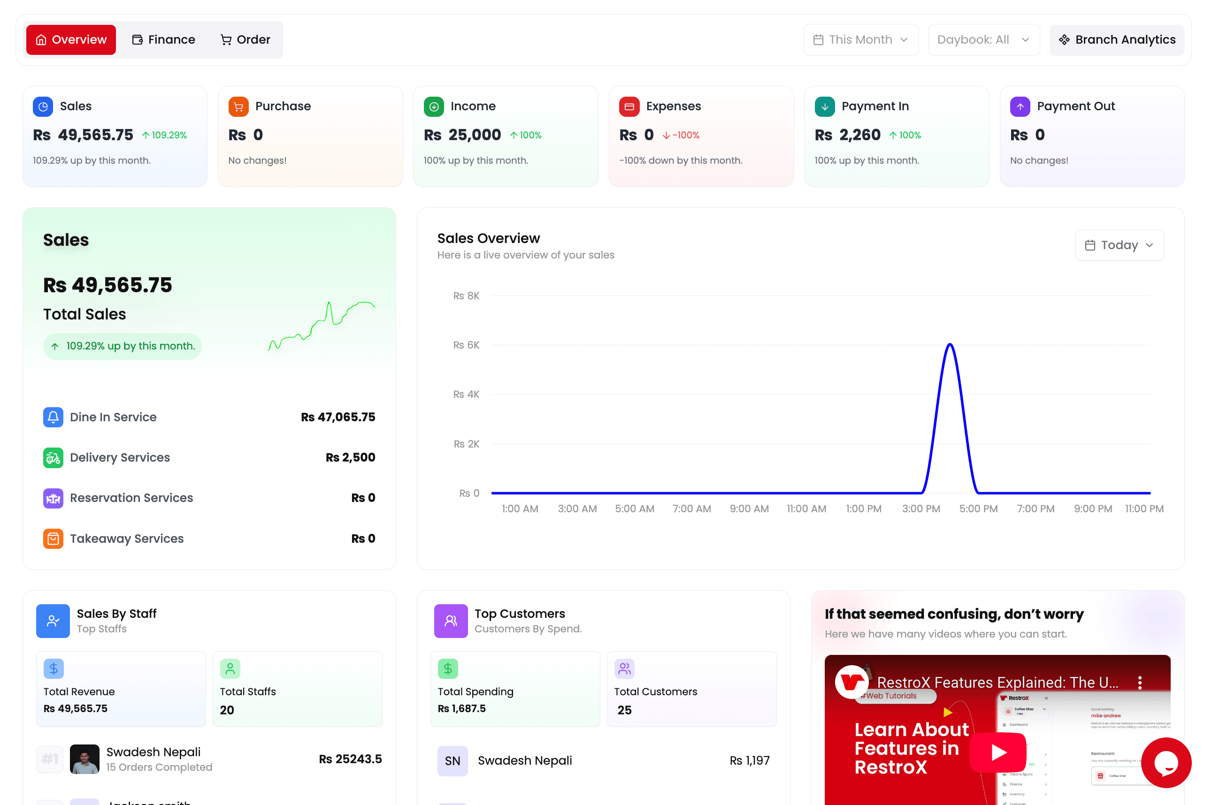The width and height of the screenshot is (1212, 805).
Task: Click the Payment In arrow icon
Action: pos(825,106)
